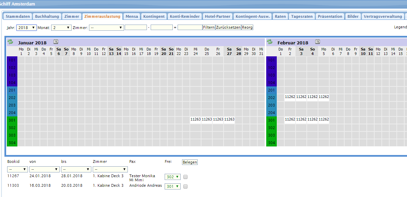The image size is (407, 197).
Task: Click the first empty date range input field
Action: pyautogui.click(x=136, y=28)
